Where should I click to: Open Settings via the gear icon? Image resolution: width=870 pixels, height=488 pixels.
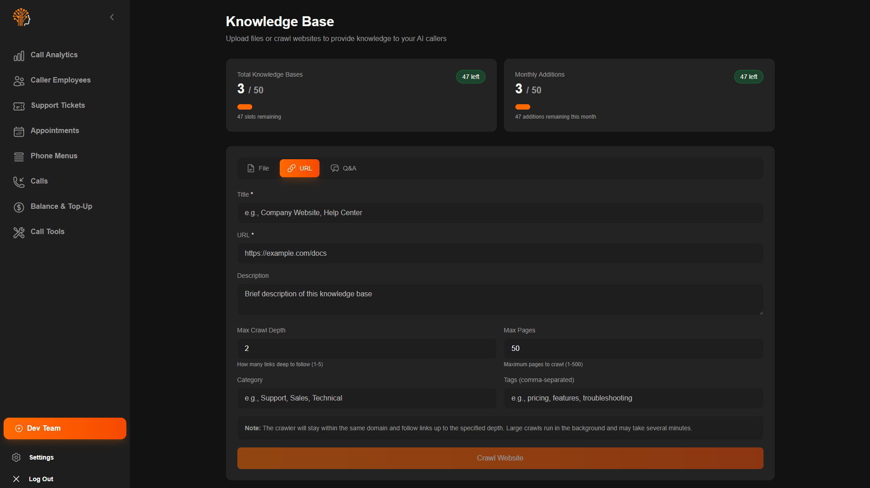click(16, 457)
